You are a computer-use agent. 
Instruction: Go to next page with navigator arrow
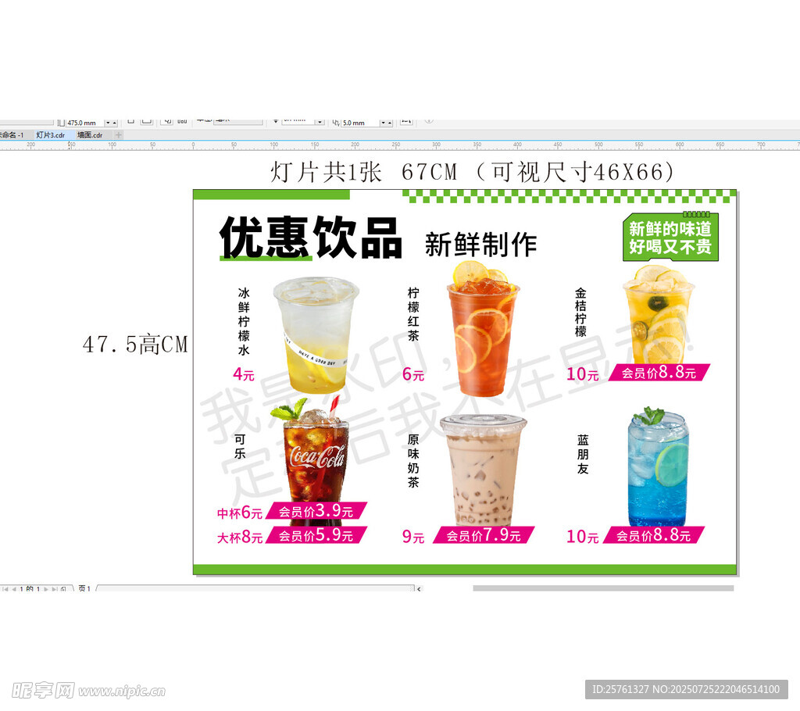pos(45,588)
